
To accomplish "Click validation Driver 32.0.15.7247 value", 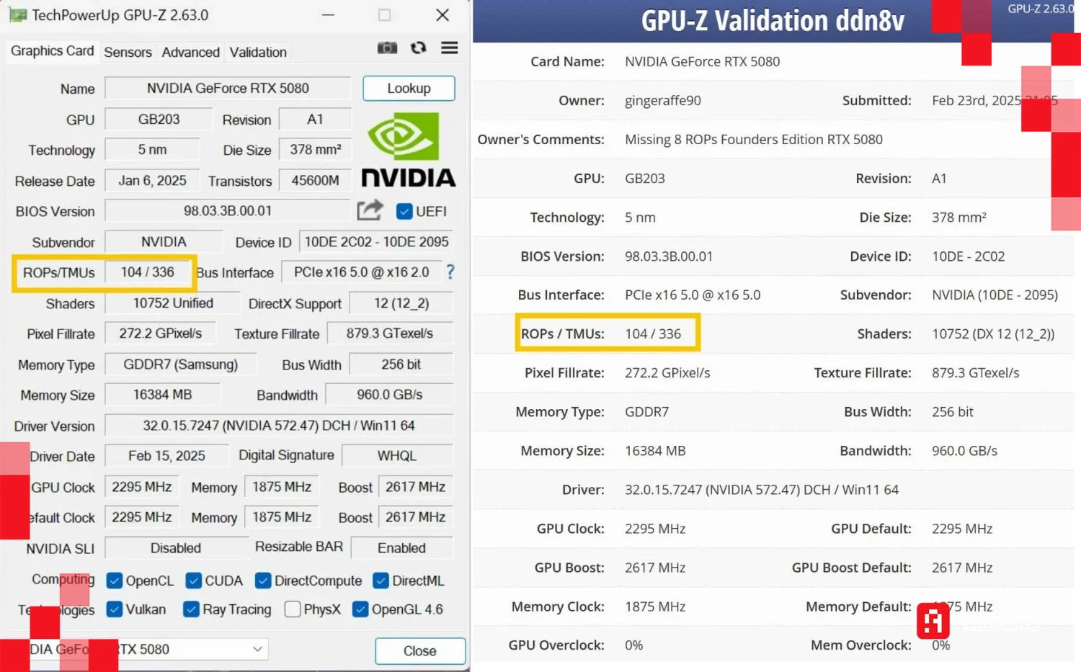I will [x=762, y=490].
